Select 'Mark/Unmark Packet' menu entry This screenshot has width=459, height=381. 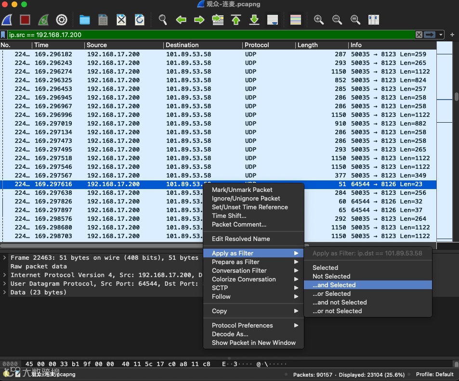(242, 190)
